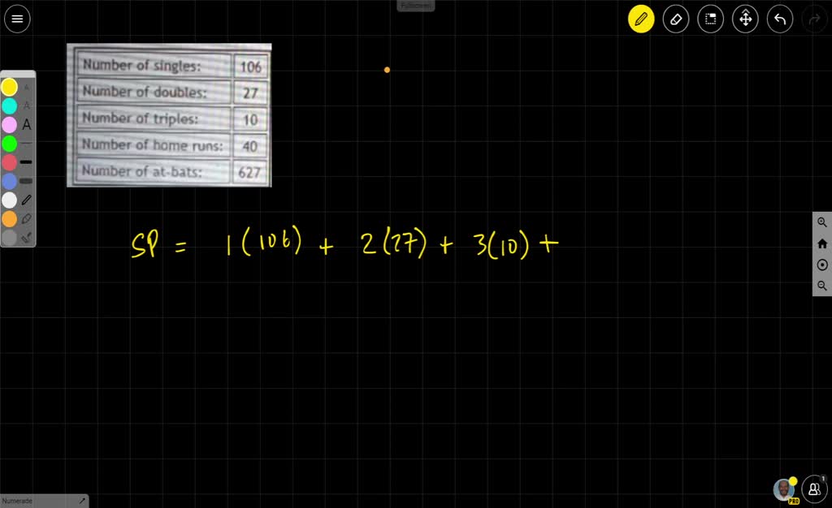Pick the small text size A
The image size is (832, 508).
[27, 88]
